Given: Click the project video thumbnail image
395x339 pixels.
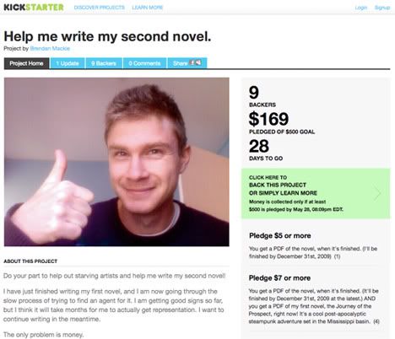Looking at the screenshot, I should coord(116,162).
